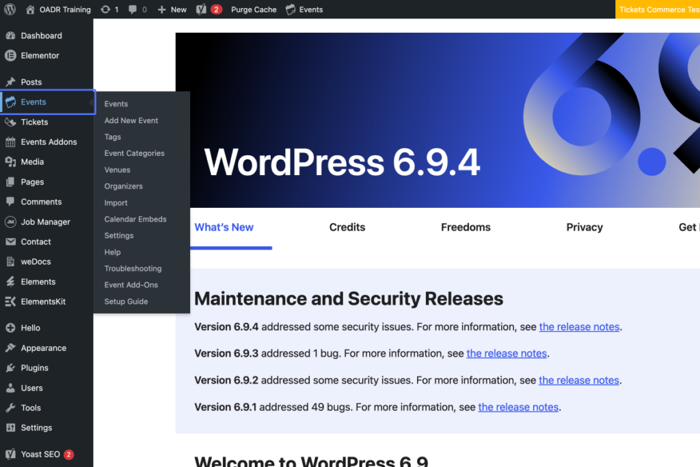Switch to the Privacy tab
The height and width of the screenshot is (467, 700).
coord(584,227)
